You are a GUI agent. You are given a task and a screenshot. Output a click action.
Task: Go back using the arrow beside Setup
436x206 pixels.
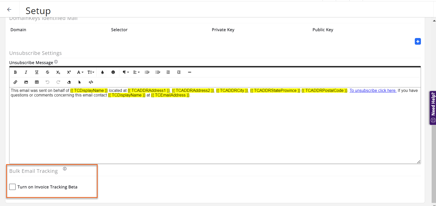[x=9, y=10]
